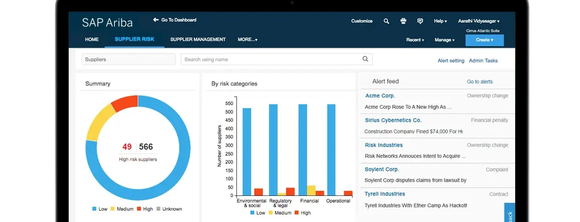Image resolution: width=580 pixels, height=222 pixels.
Task: Switch to the HOME tab
Action: pyautogui.click(x=92, y=40)
